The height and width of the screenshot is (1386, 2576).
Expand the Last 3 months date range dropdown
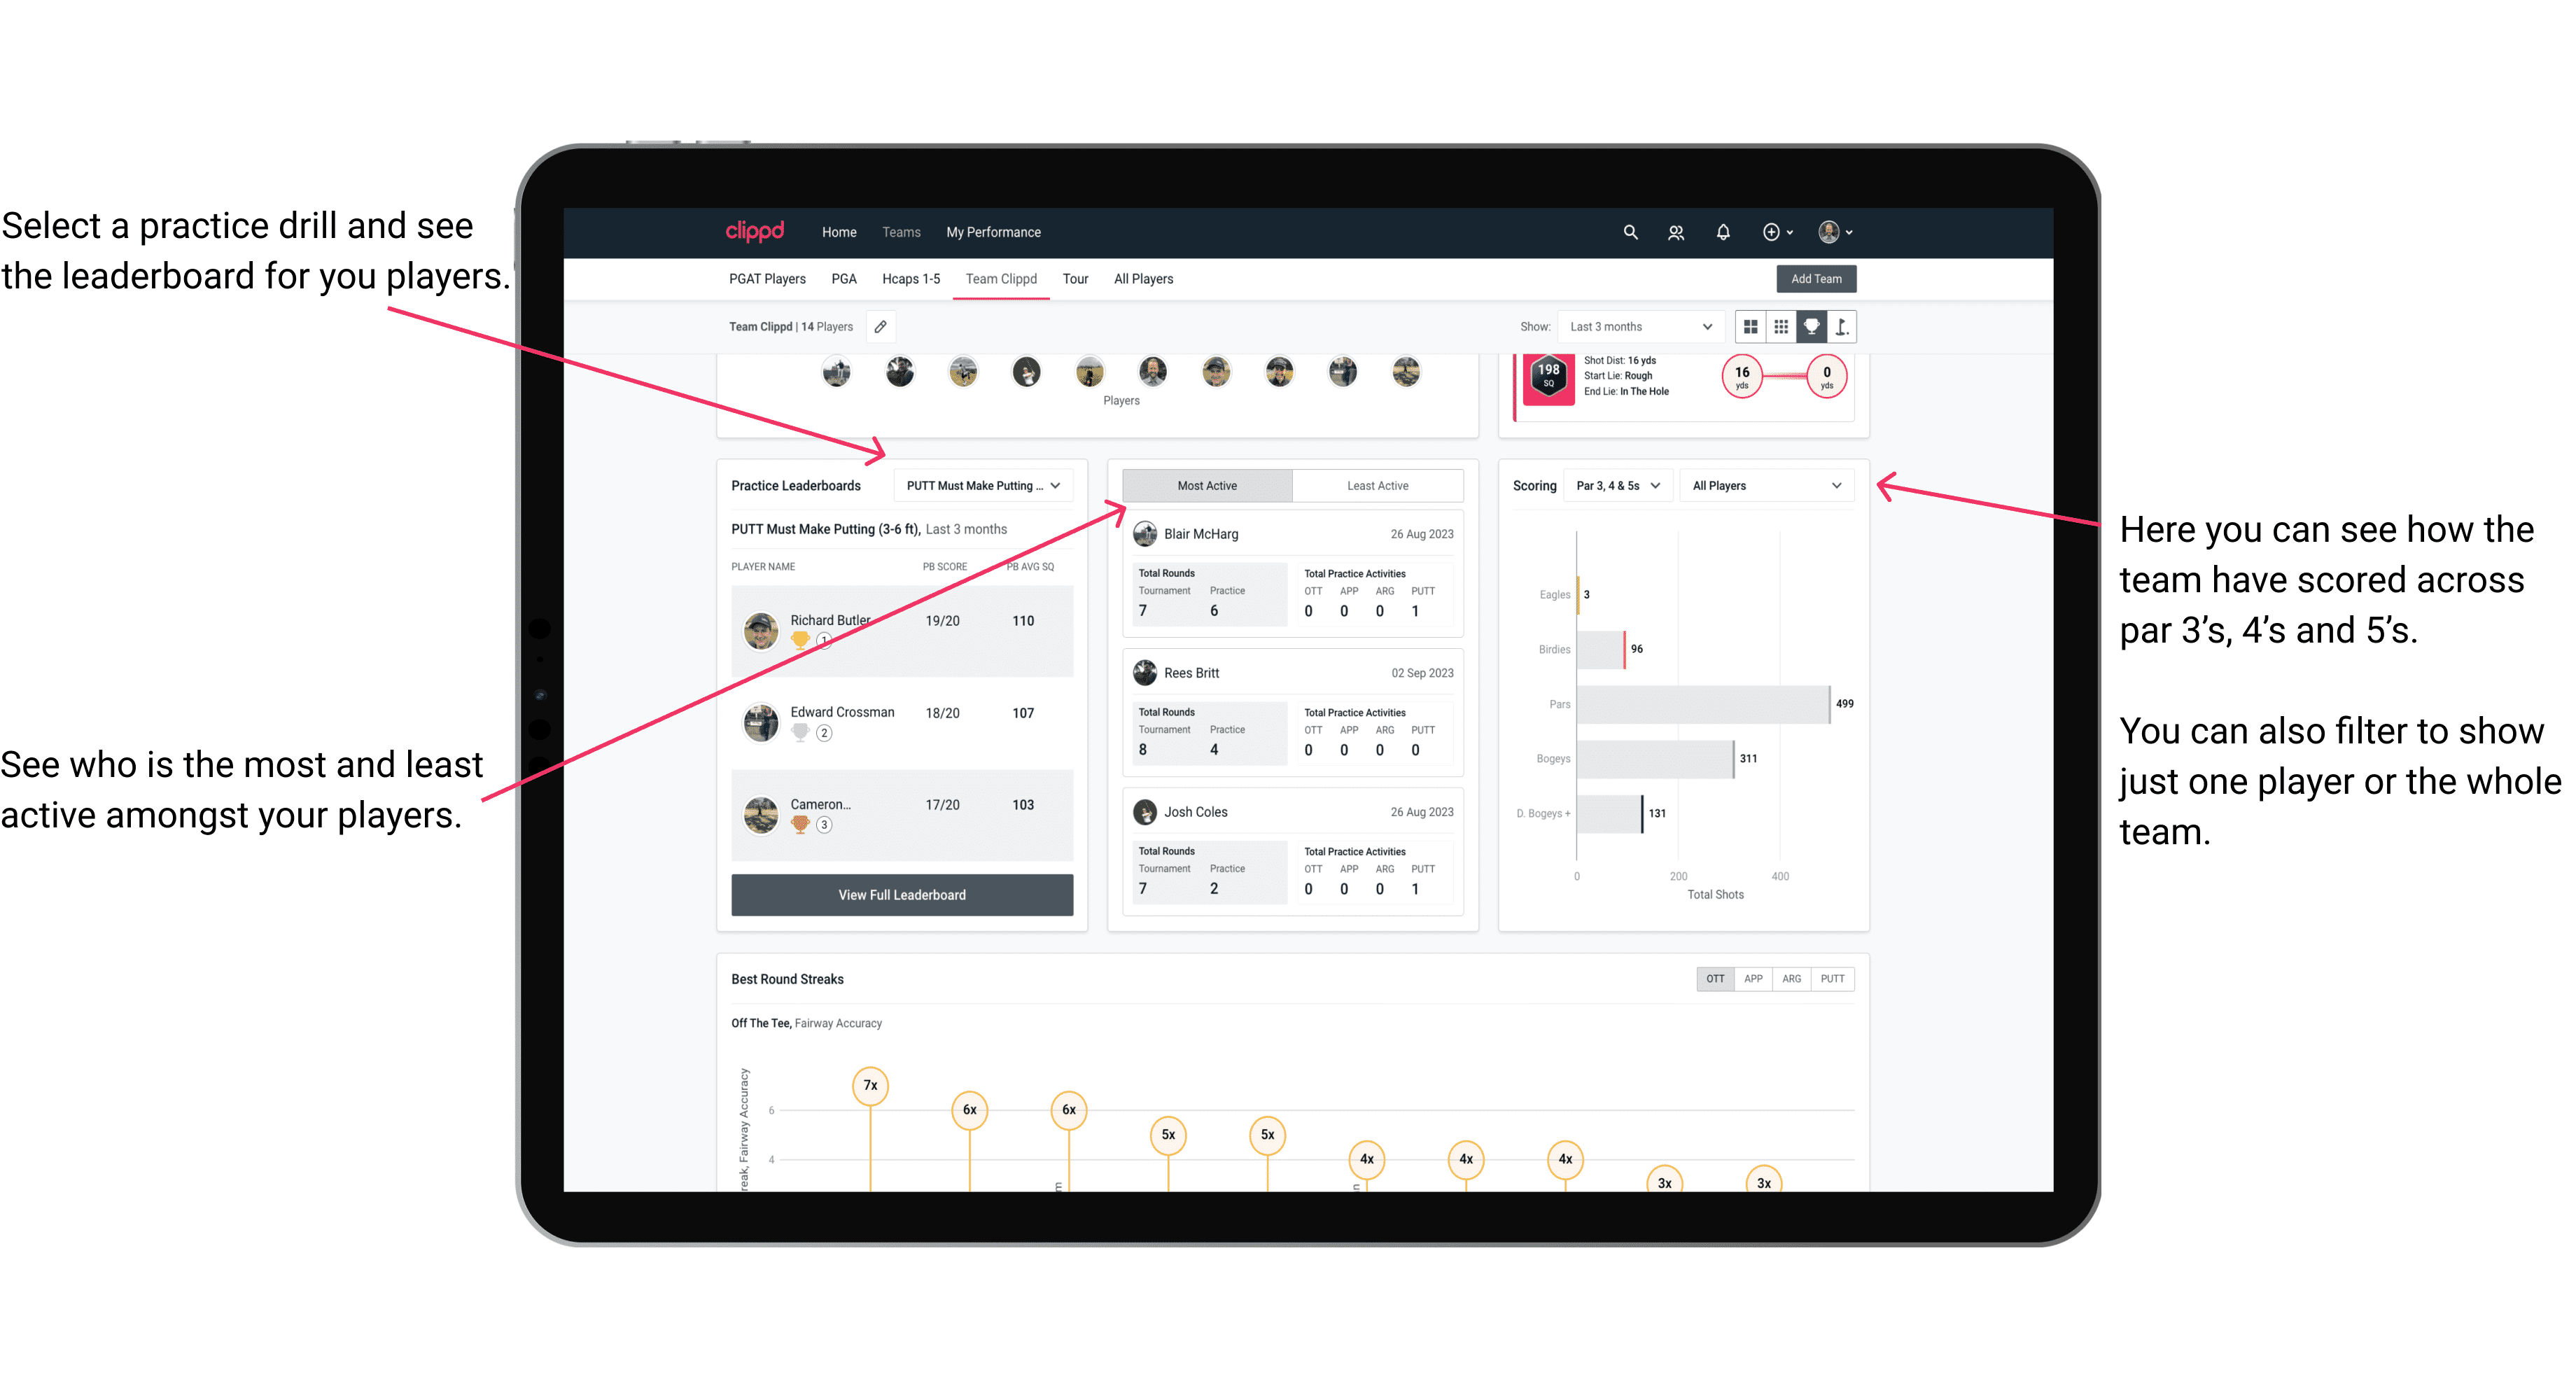click(1638, 326)
